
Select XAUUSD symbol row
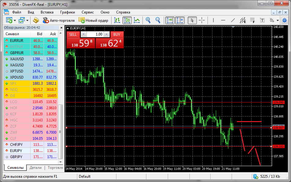pyautogui.click(x=31, y=59)
